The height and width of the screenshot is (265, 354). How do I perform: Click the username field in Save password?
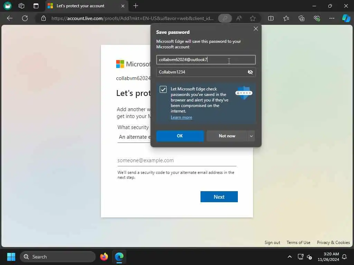[x=206, y=60]
